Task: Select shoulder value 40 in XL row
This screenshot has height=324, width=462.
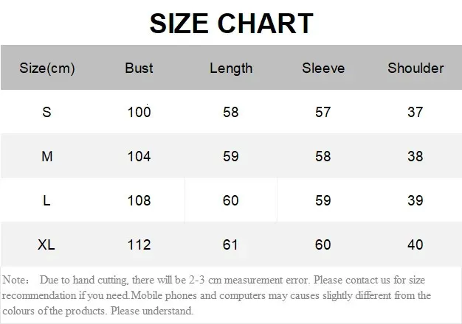Action: tap(416, 244)
